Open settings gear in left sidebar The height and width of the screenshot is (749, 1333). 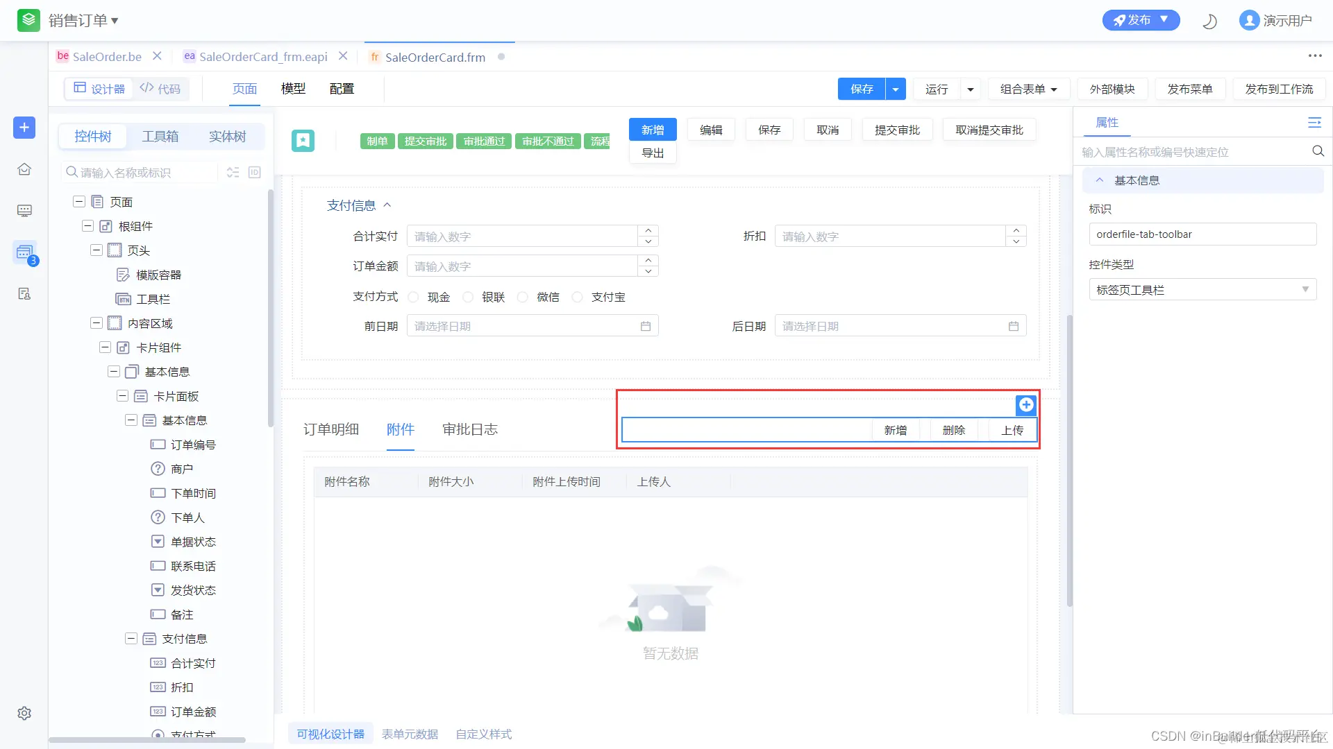tap(24, 713)
